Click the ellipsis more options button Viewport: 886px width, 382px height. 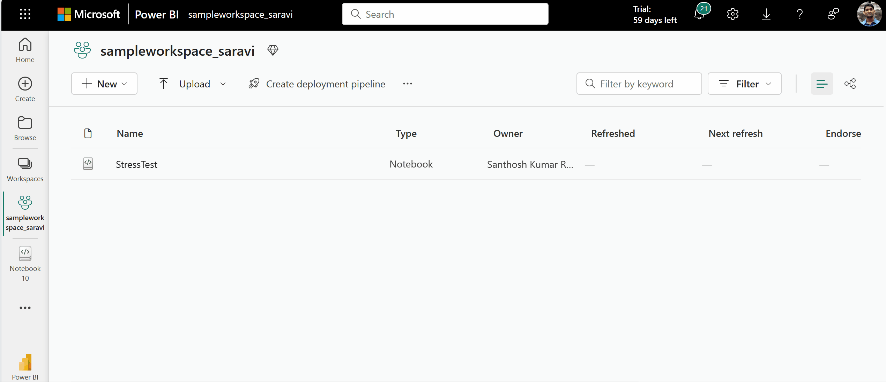click(407, 84)
